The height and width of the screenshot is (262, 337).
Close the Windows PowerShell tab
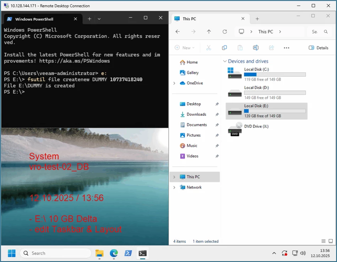(x=75, y=19)
